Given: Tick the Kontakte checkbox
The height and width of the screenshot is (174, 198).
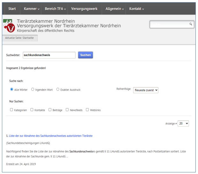Looking at the screenshot, I should 32,110.
